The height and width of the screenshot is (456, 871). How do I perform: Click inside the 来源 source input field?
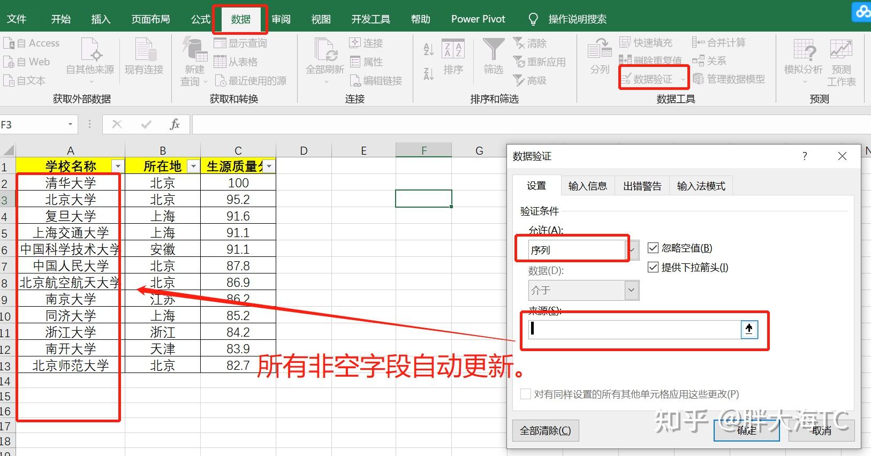click(635, 329)
